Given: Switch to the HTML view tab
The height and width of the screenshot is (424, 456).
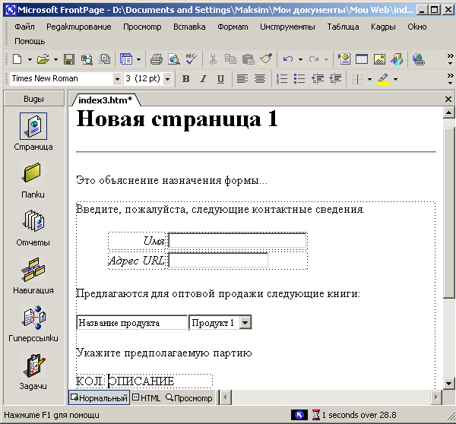Looking at the screenshot, I should click(x=146, y=398).
